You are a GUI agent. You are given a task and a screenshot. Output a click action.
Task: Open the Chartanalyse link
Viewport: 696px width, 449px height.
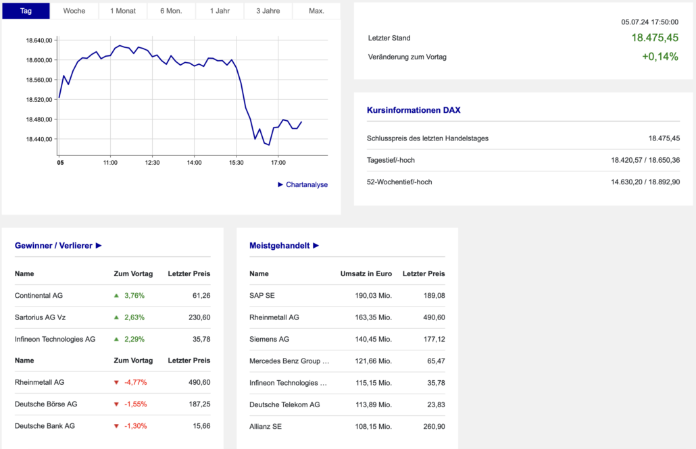coord(306,184)
